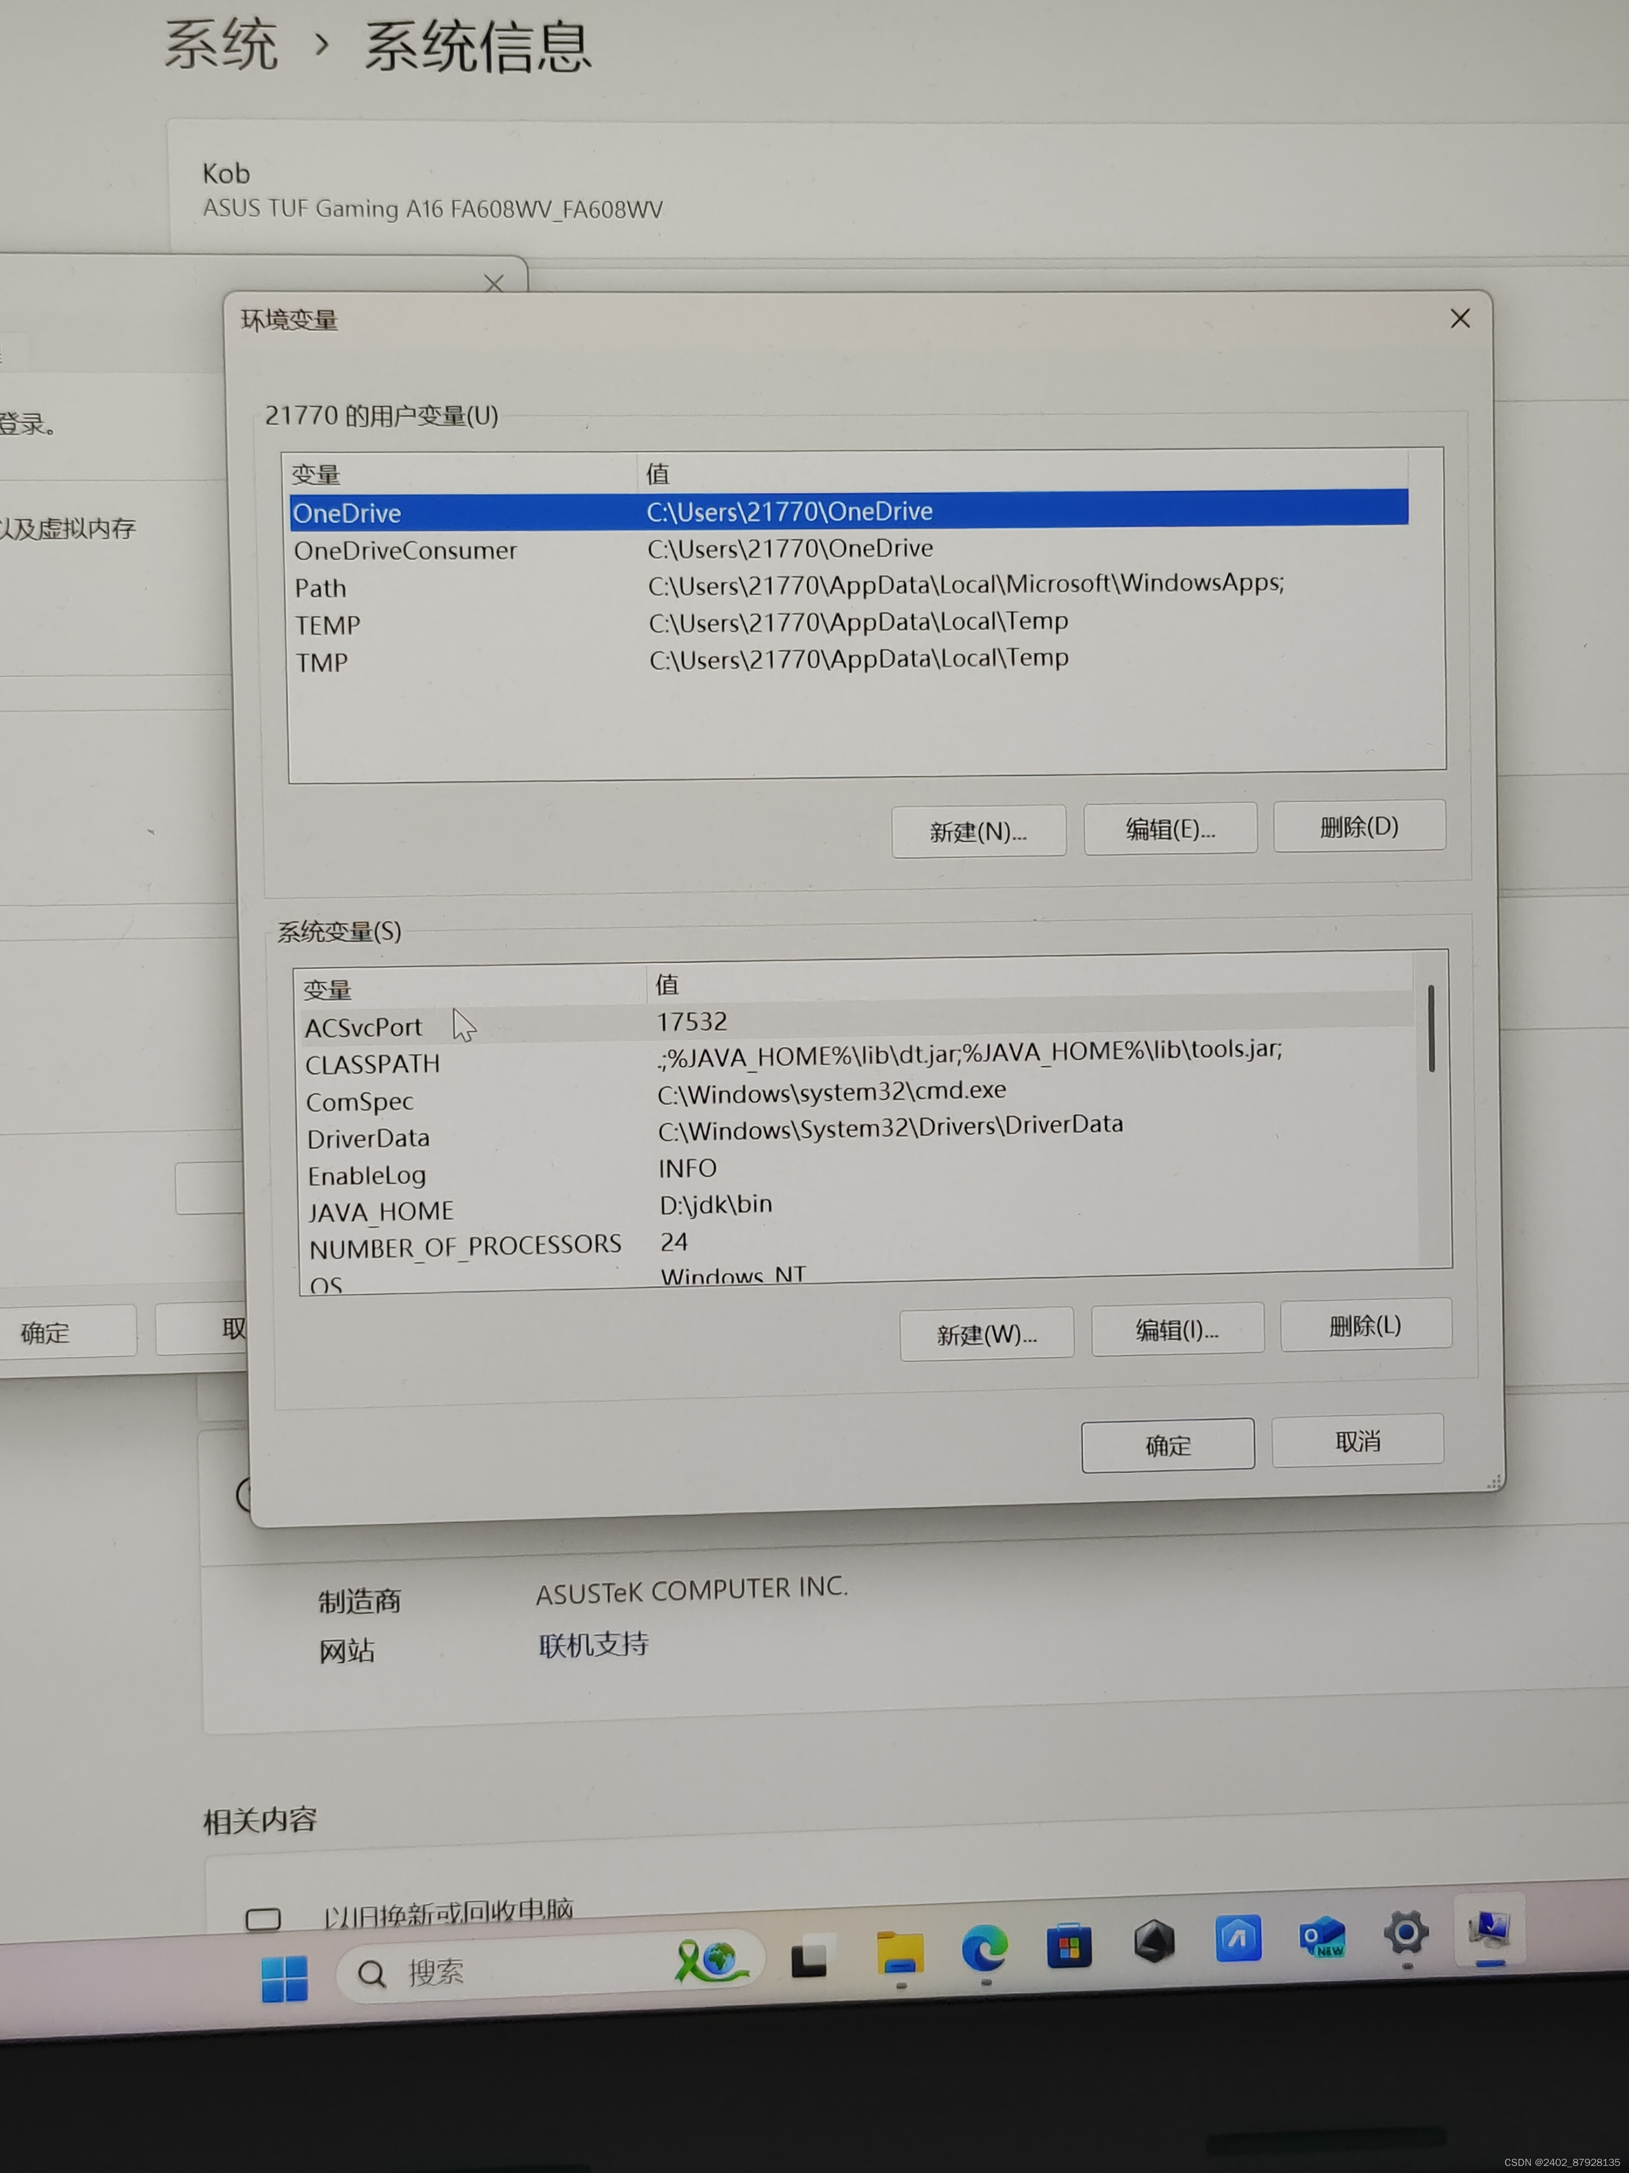1629x2173 pixels.
Task: Open the 联机支持 website link
Action: (593, 1644)
